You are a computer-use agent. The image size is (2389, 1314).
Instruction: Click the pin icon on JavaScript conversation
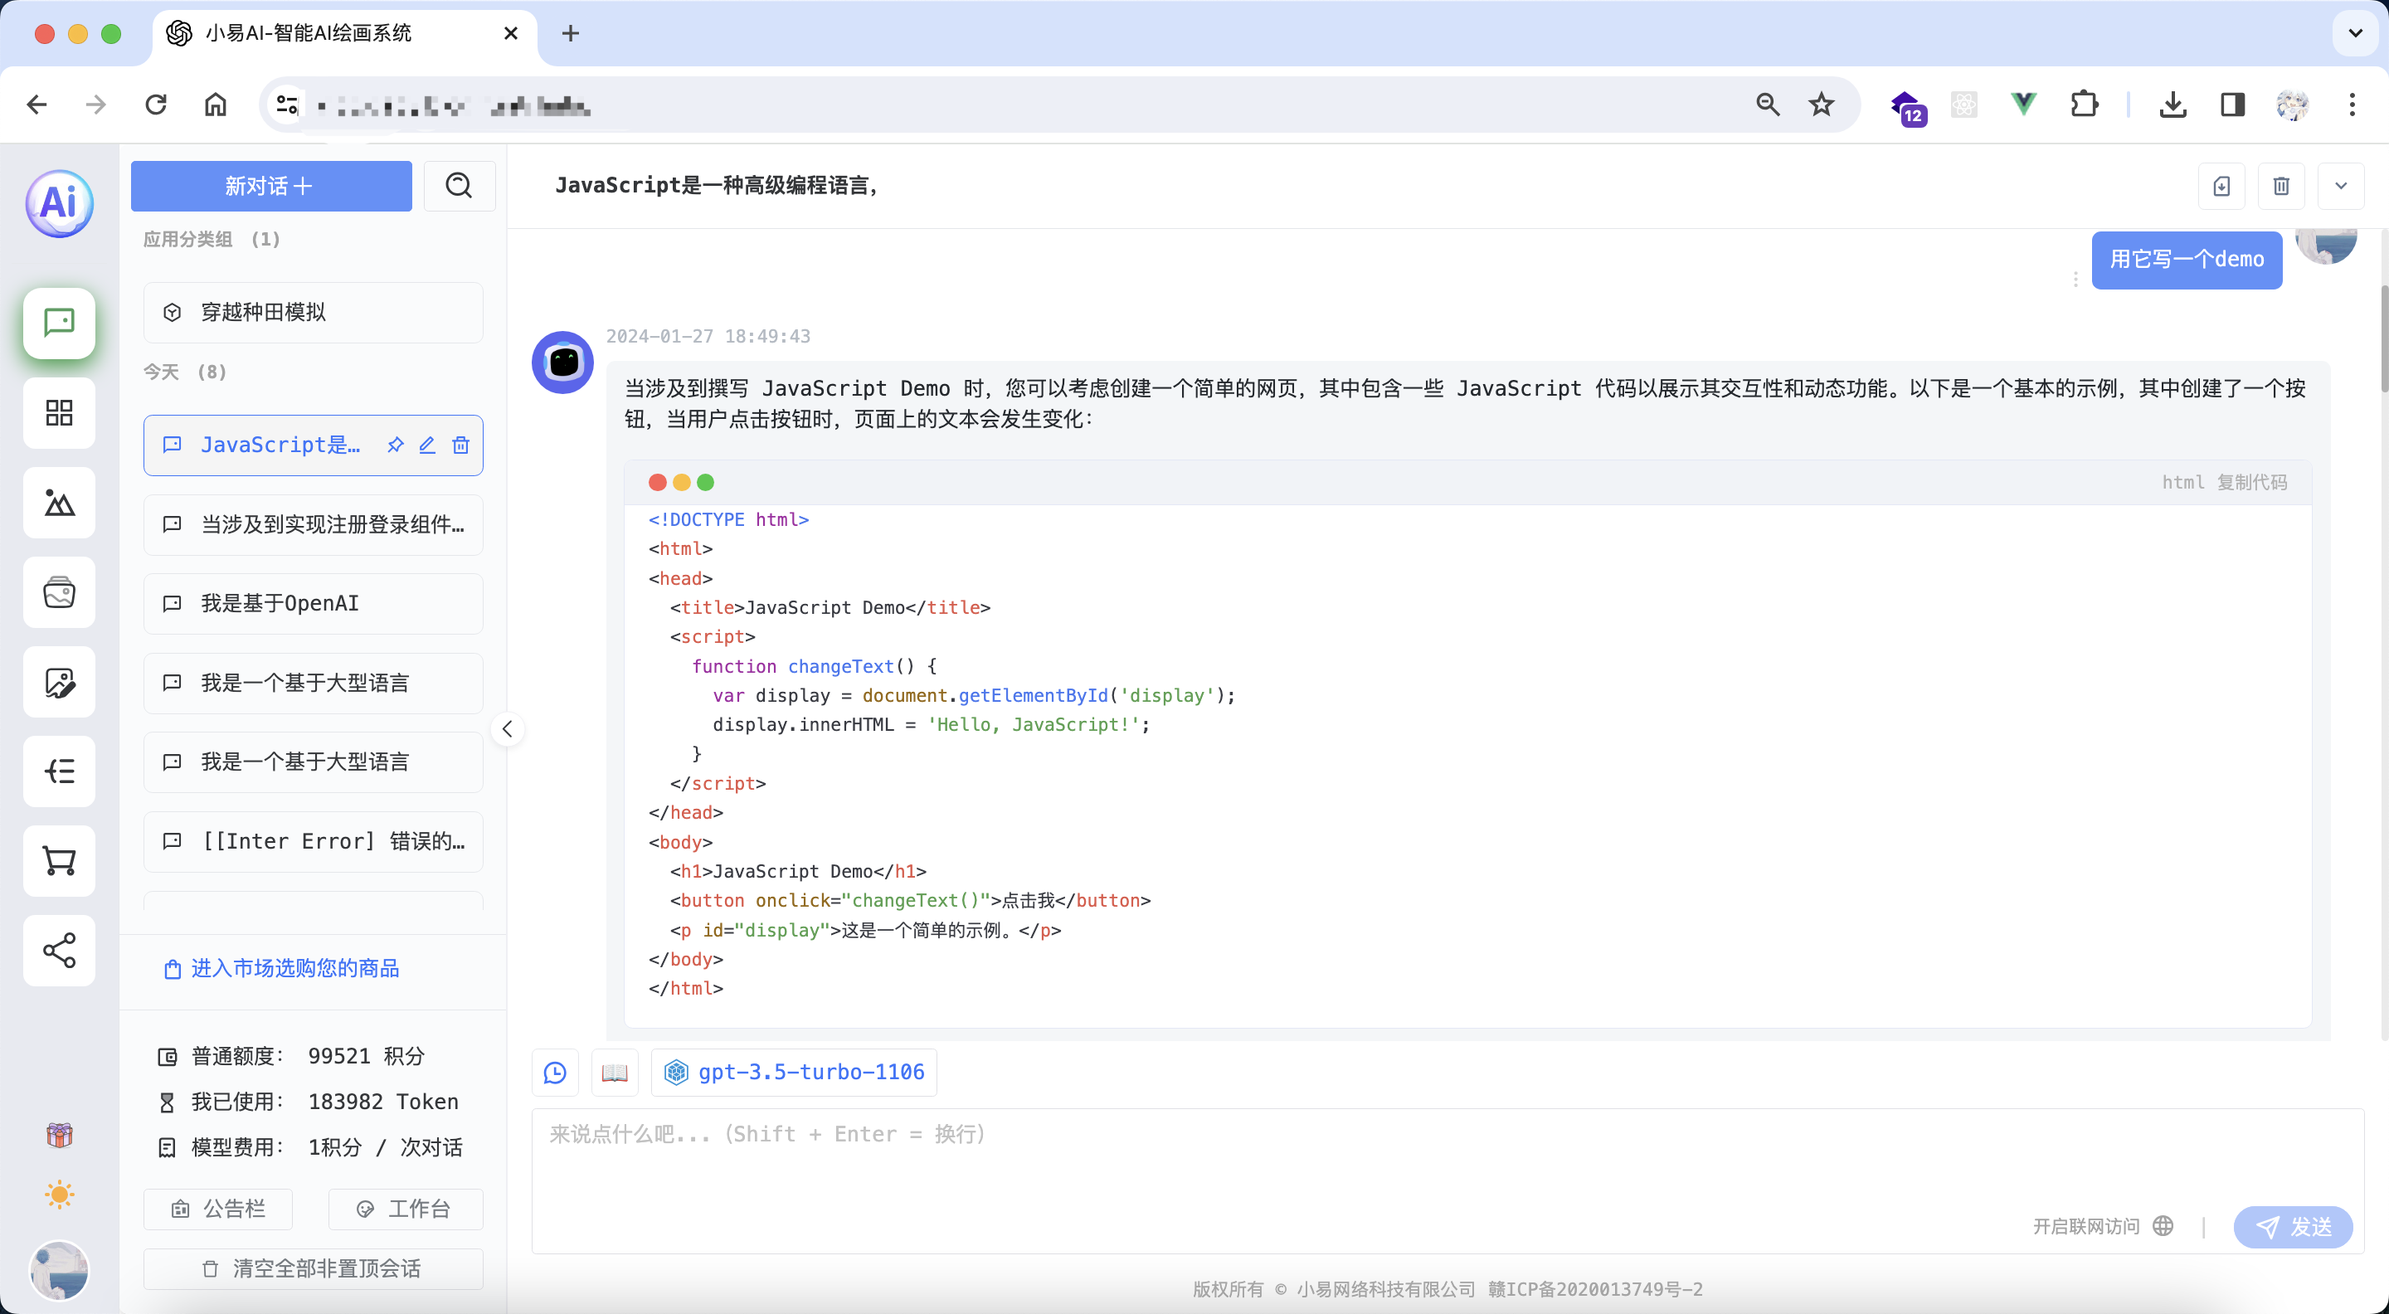(395, 445)
